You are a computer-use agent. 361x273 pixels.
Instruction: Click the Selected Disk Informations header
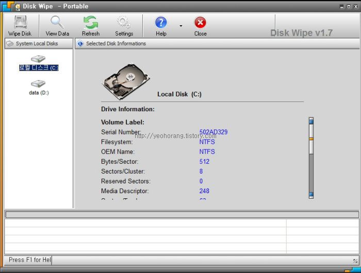217,43
